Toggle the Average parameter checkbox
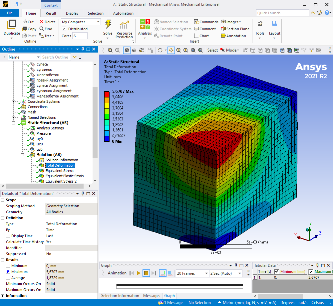This screenshot has width=333, height=306. pos(8,278)
